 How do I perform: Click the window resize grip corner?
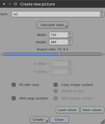[103, 122]
